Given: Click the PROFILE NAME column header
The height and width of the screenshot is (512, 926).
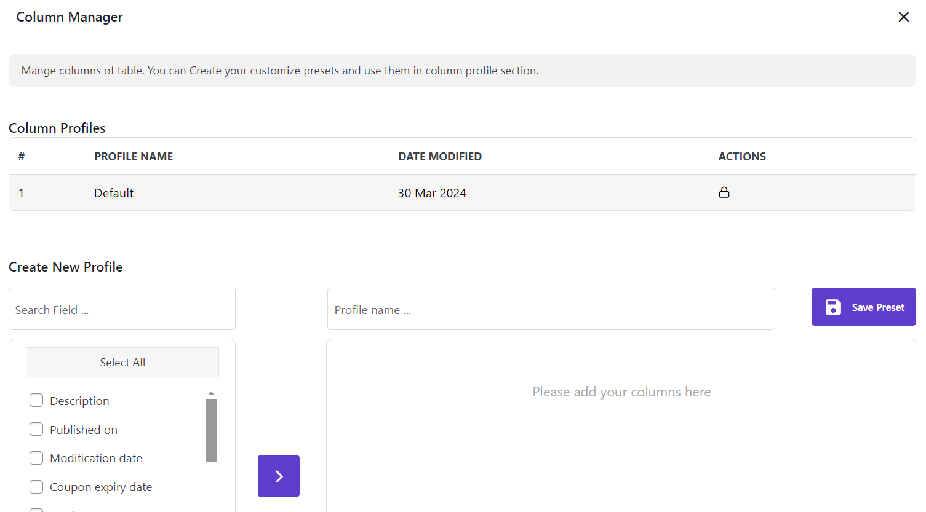Looking at the screenshot, I should pos(134,157).
